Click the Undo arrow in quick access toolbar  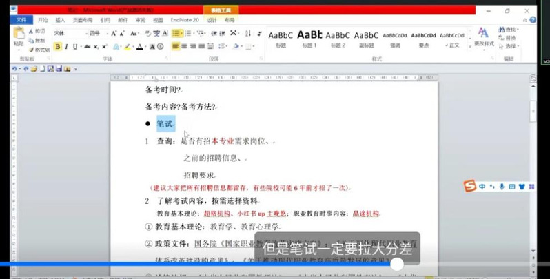[x=14, y=69]
